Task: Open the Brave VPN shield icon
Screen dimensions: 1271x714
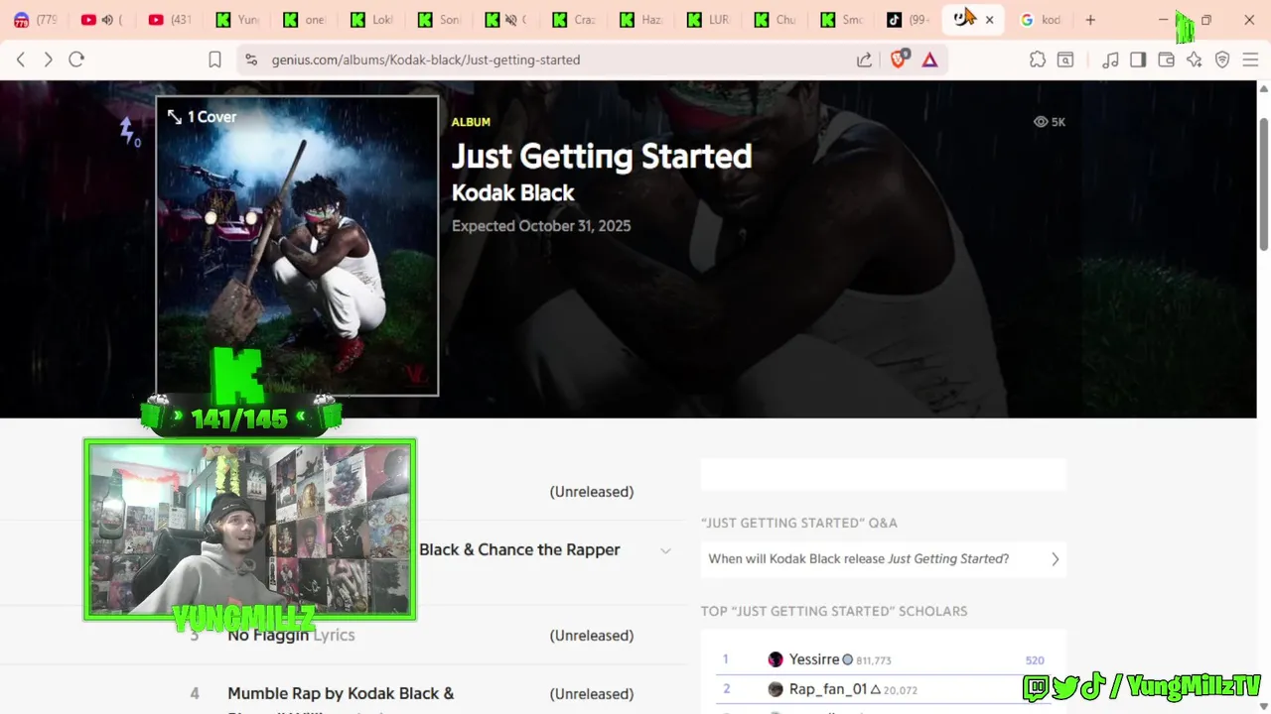Action: coord(1222,59)
